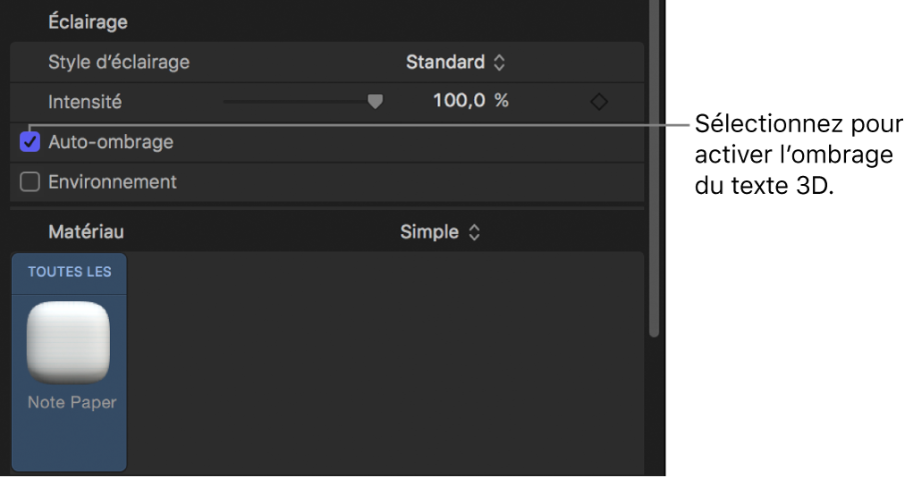
Task: Click the Intensité 100,0 value field
Action: point(460,102)
